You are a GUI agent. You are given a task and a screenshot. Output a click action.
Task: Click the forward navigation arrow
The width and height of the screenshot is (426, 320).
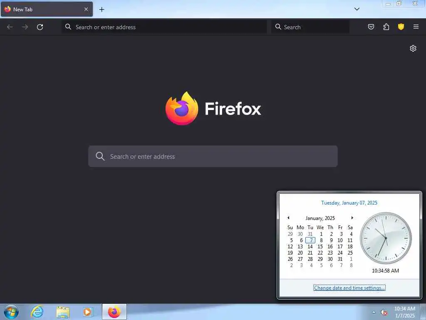point(25,27)
